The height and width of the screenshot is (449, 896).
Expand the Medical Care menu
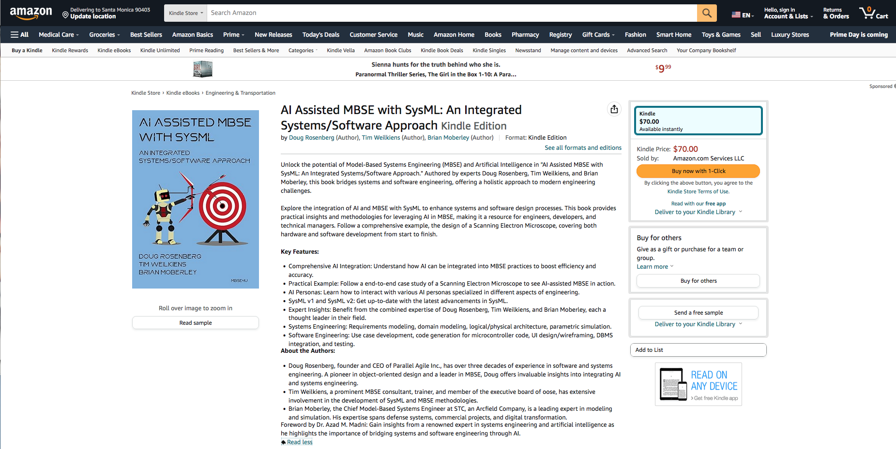(59, 35)
